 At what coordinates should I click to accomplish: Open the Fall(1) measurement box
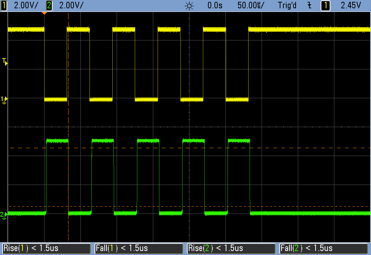(139, 248)
